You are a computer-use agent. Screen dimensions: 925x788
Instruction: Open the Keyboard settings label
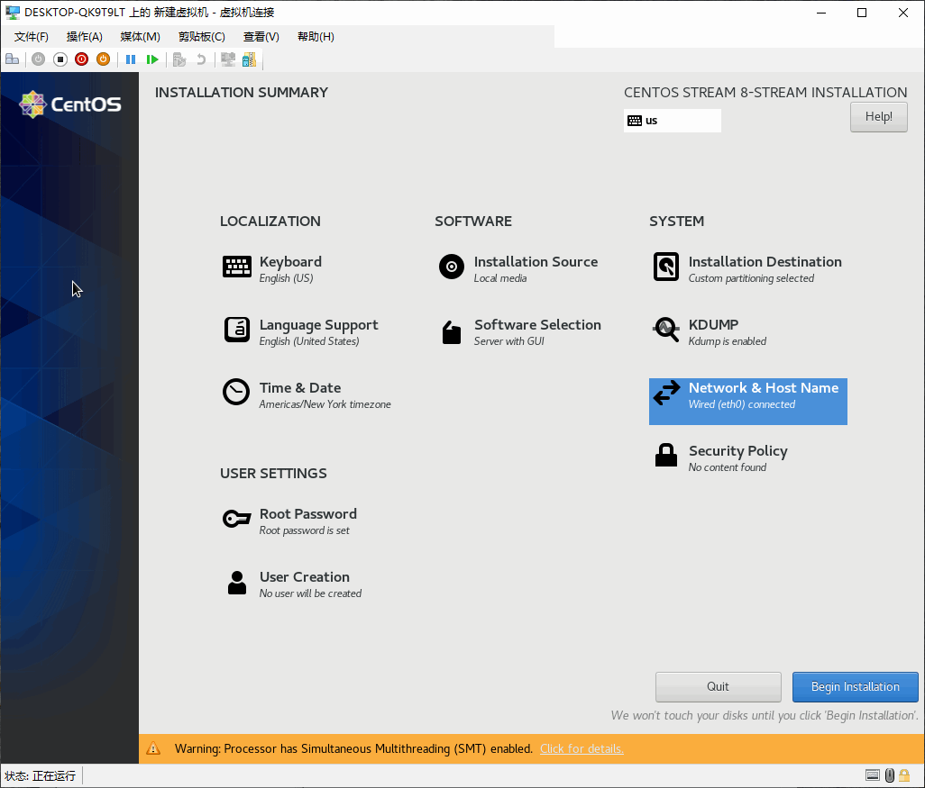coord(291,262)
